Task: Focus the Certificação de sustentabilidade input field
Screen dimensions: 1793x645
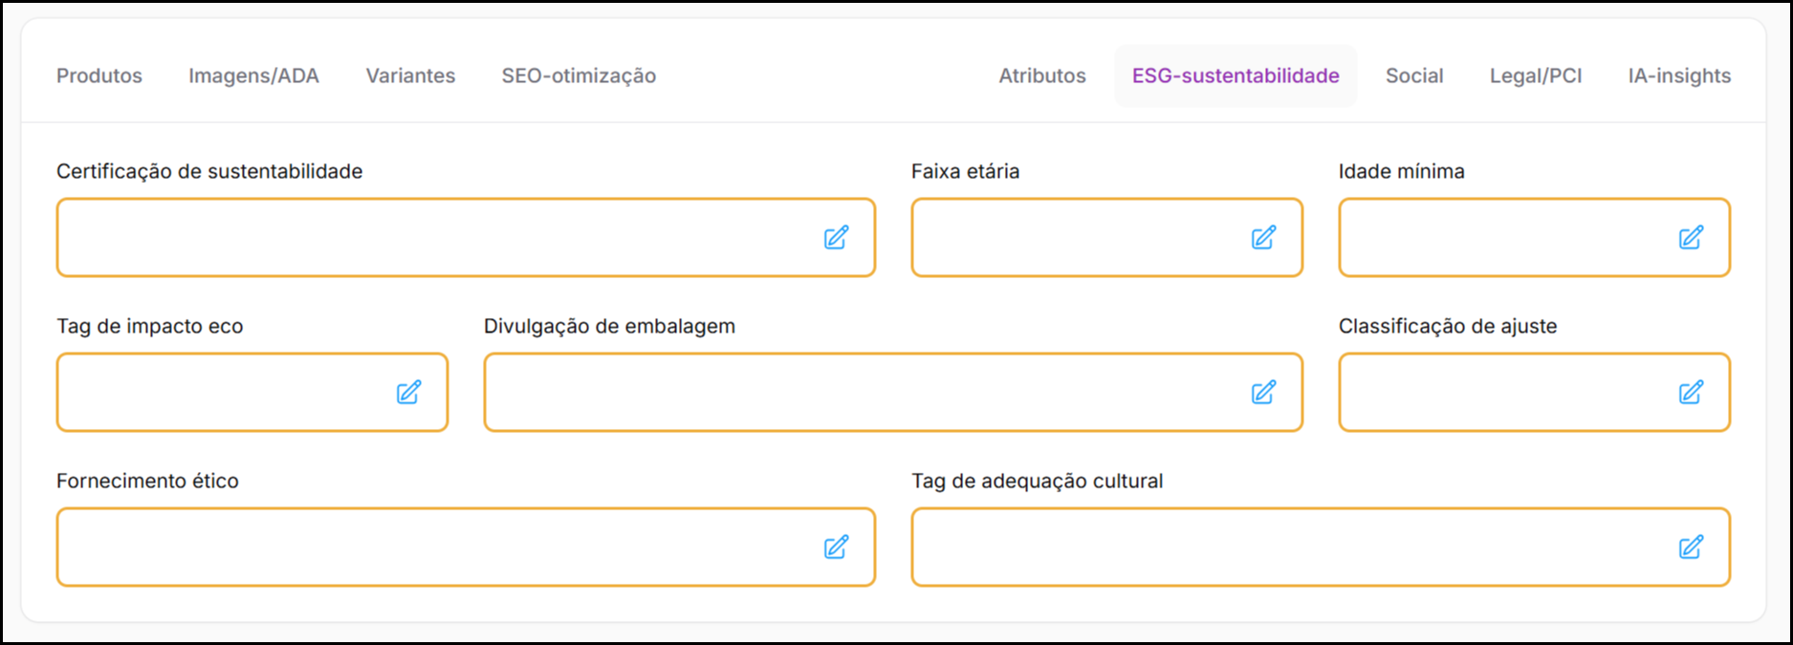Action: click(430, 238)
